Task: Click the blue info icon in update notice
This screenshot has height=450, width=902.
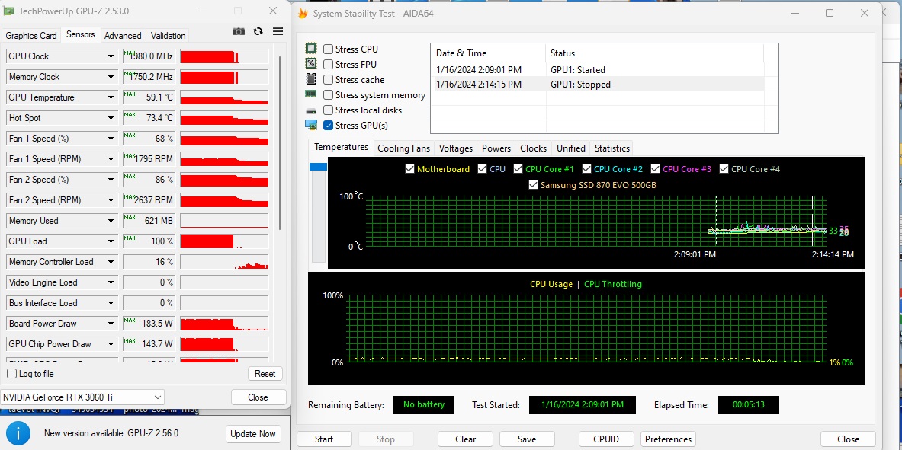Action: [x=19, y=433]
